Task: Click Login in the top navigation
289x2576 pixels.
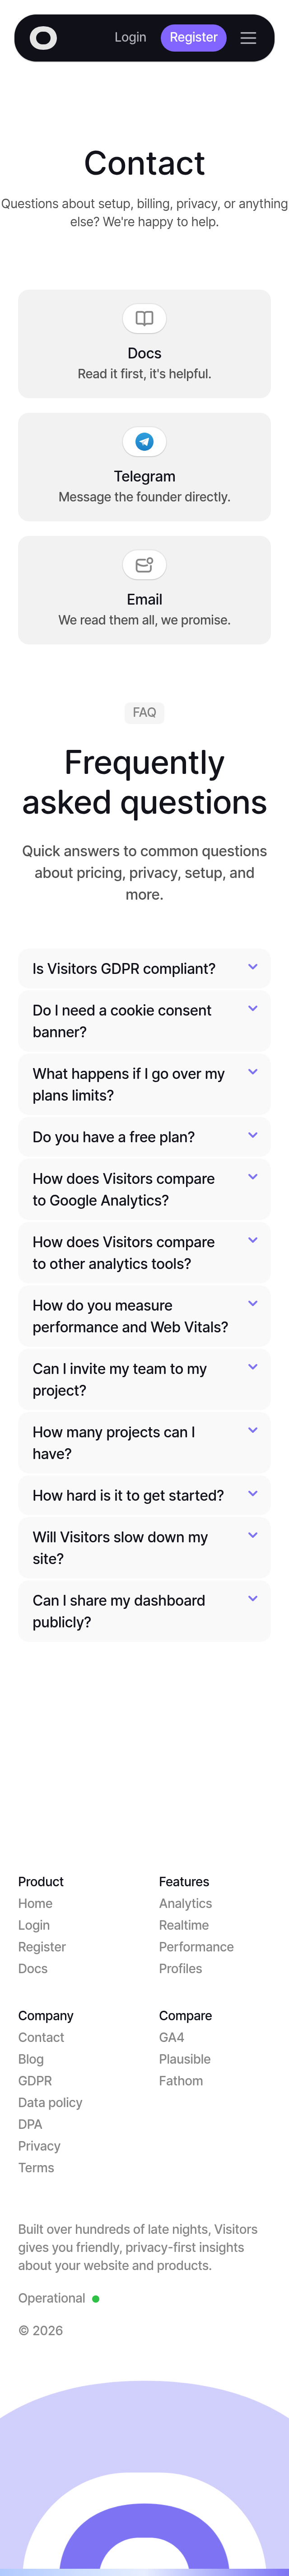Action: [131, 37]
